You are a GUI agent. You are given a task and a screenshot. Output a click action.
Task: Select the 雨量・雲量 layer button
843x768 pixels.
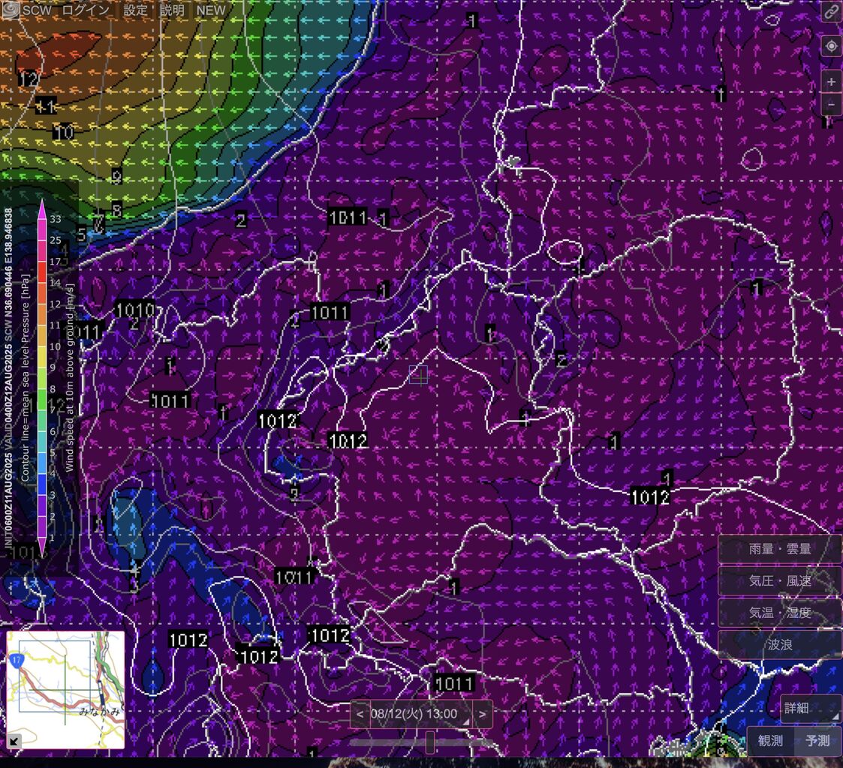tap(779, 549)
